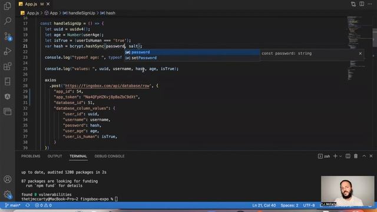Open errors and warnings count in status bar
This screenshot has height=212, width=377.
[x=43, y=206]
